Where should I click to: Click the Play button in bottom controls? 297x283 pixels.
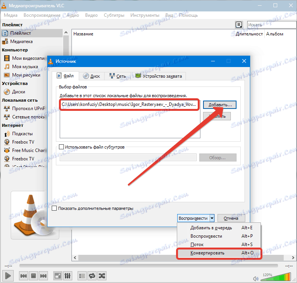point(8,276)
